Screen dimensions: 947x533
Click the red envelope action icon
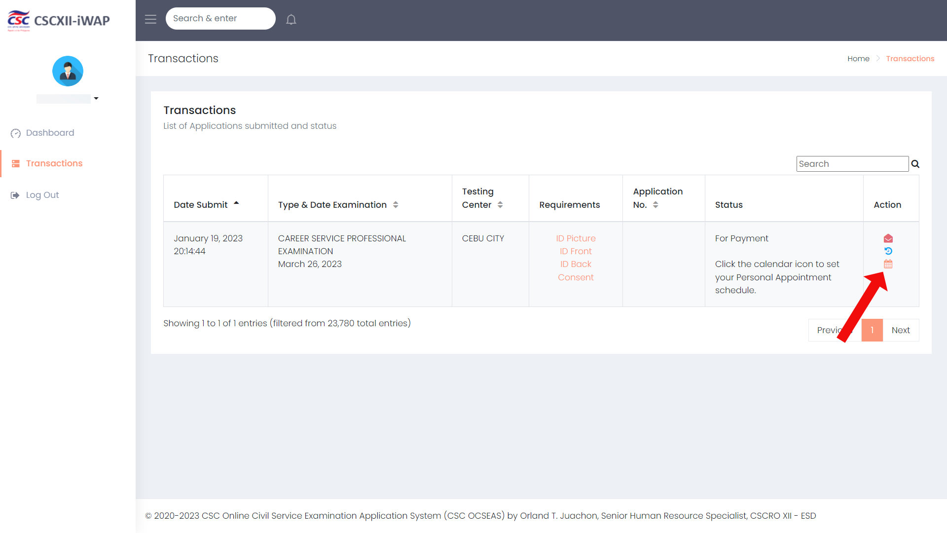pyautogui.click(x=888, y=238)
